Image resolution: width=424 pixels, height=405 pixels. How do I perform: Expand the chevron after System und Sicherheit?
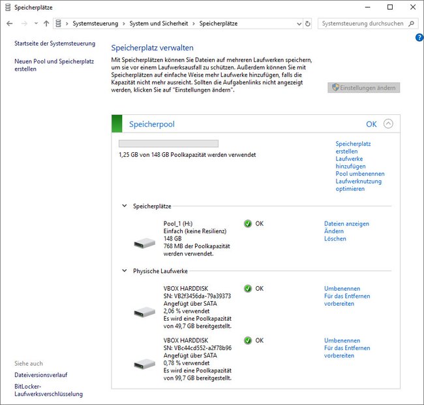[x=194, y=24]
